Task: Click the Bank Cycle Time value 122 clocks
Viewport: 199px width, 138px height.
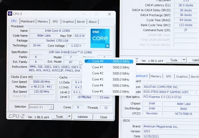Action: point(186,25)
